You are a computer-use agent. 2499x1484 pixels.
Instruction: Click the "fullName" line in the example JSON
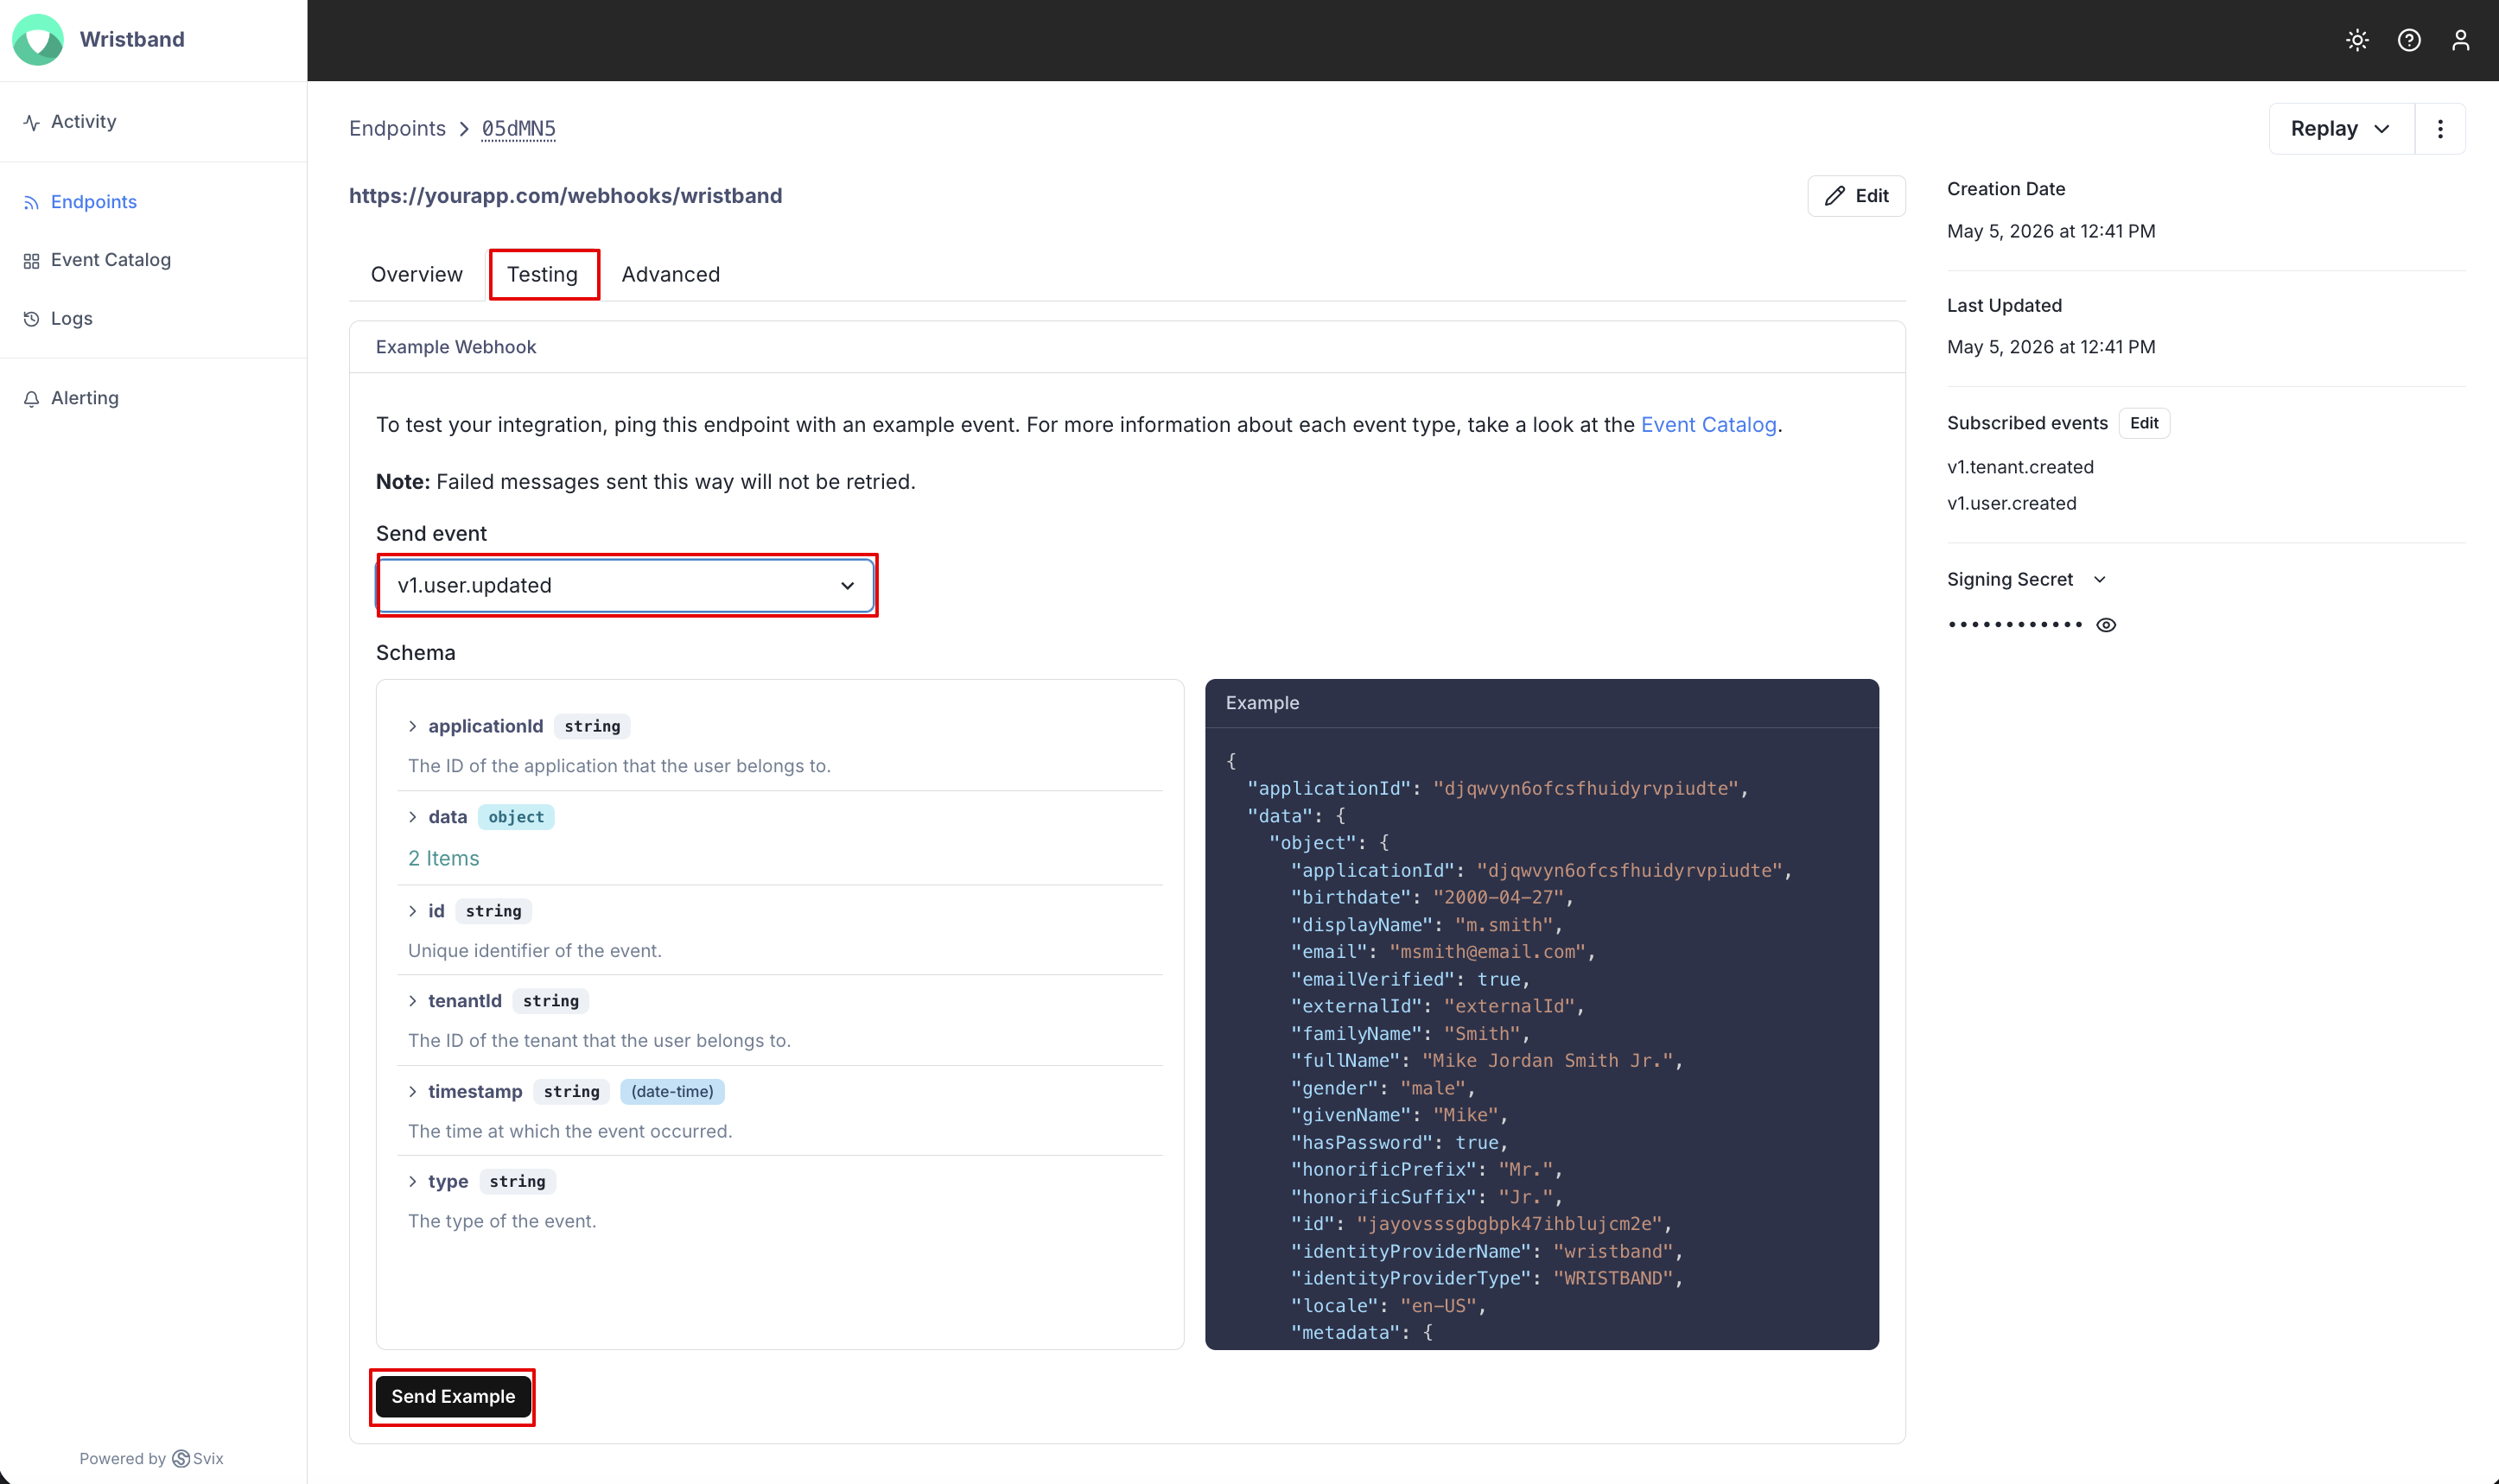[1486, 1061]
